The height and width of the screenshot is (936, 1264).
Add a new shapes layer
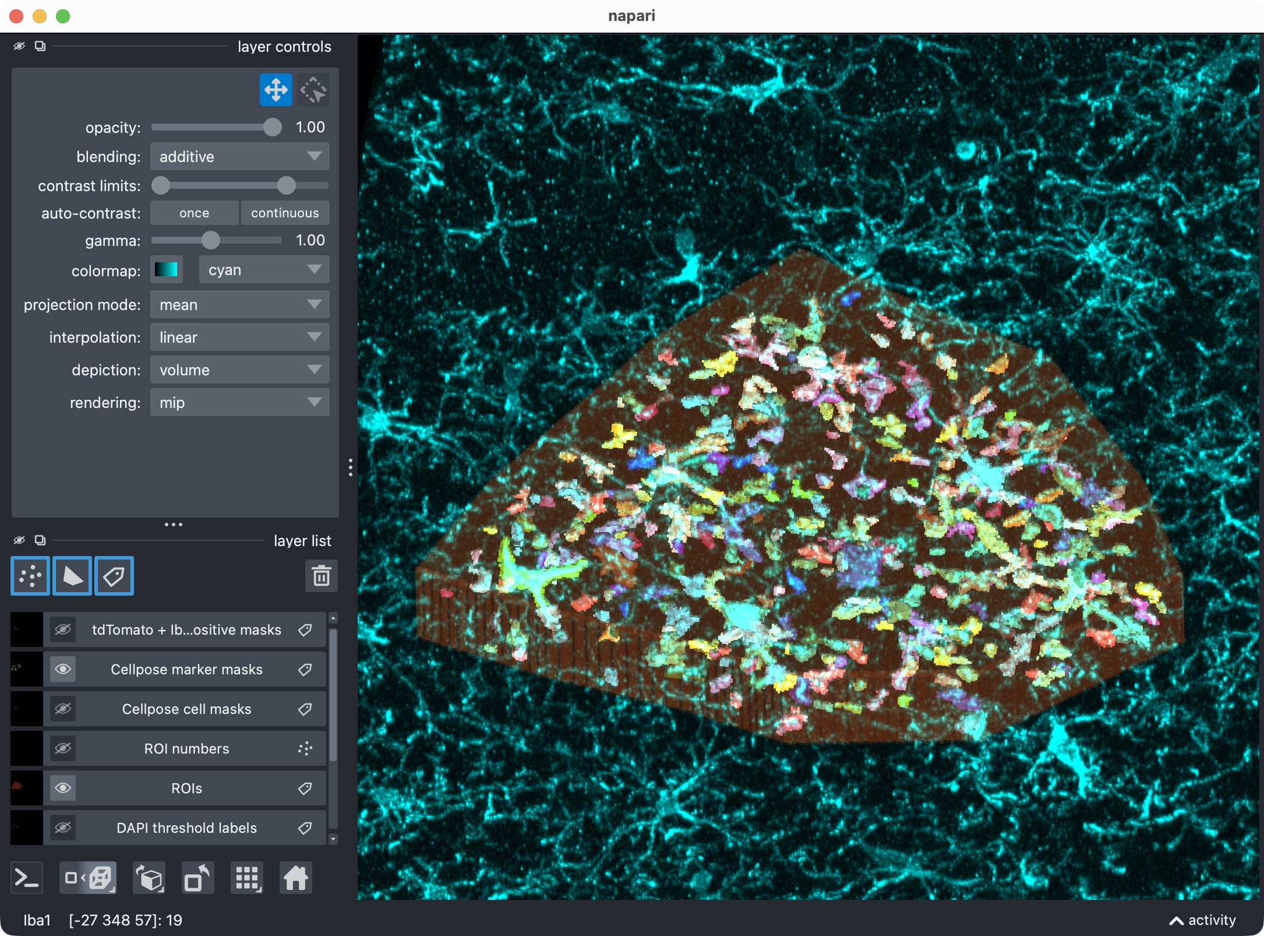click(72, 576)
